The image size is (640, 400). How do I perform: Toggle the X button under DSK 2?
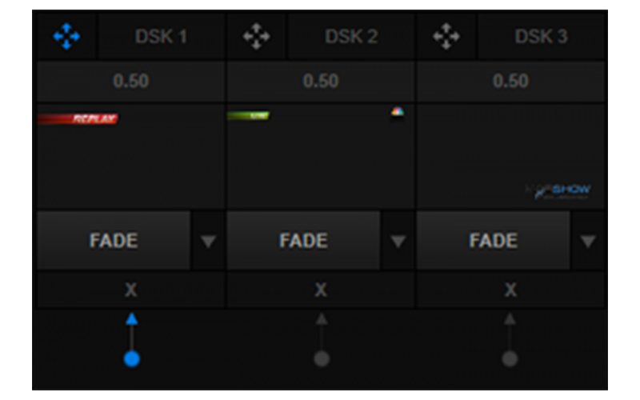[x=321, y=290]
